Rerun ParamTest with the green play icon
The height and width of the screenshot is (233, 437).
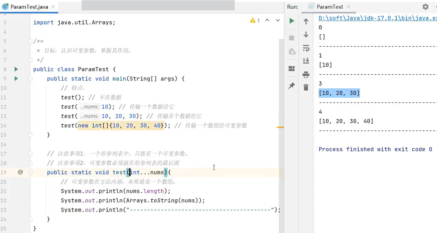tap(292, 21)
